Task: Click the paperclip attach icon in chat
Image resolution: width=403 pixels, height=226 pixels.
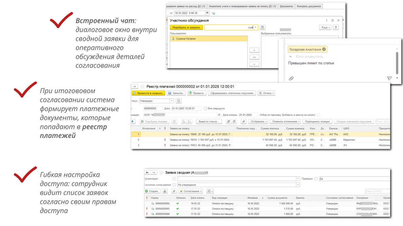Action: point(291,78)
